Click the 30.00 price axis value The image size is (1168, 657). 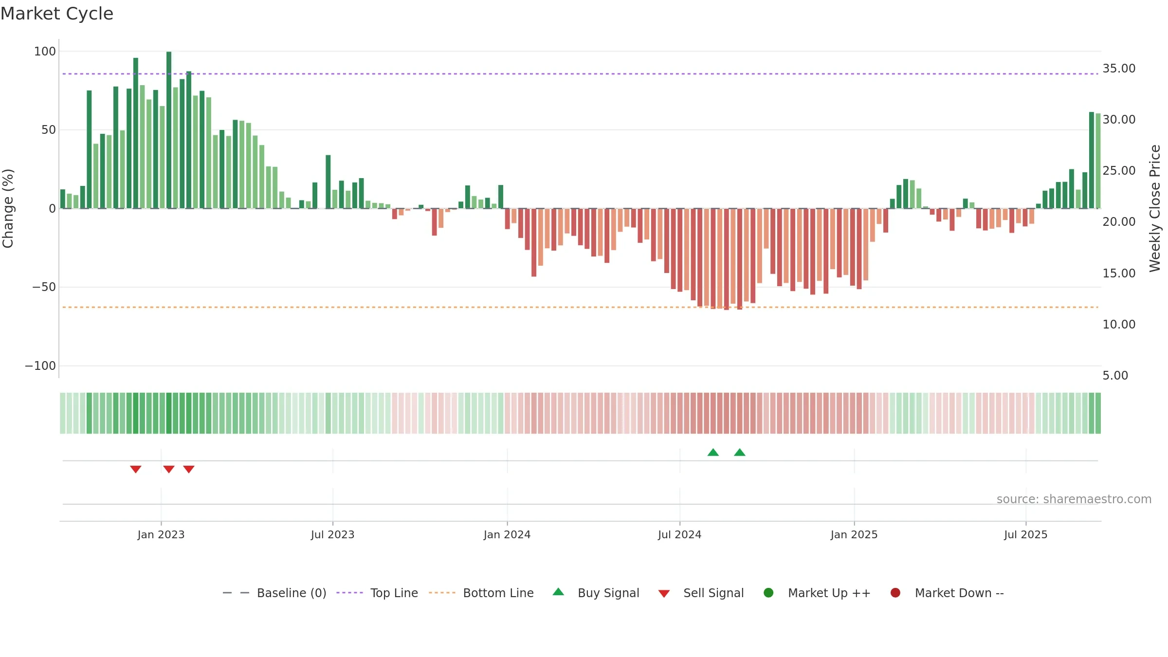coord(1119,120)
